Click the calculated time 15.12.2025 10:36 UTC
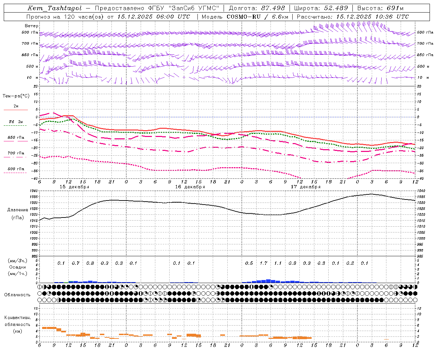Screen dimensions: 435x348 [372, 17]
